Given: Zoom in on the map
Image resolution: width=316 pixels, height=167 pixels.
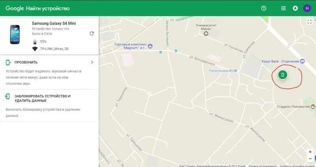Looking at the screenshot, I should (x=310, y=152).
